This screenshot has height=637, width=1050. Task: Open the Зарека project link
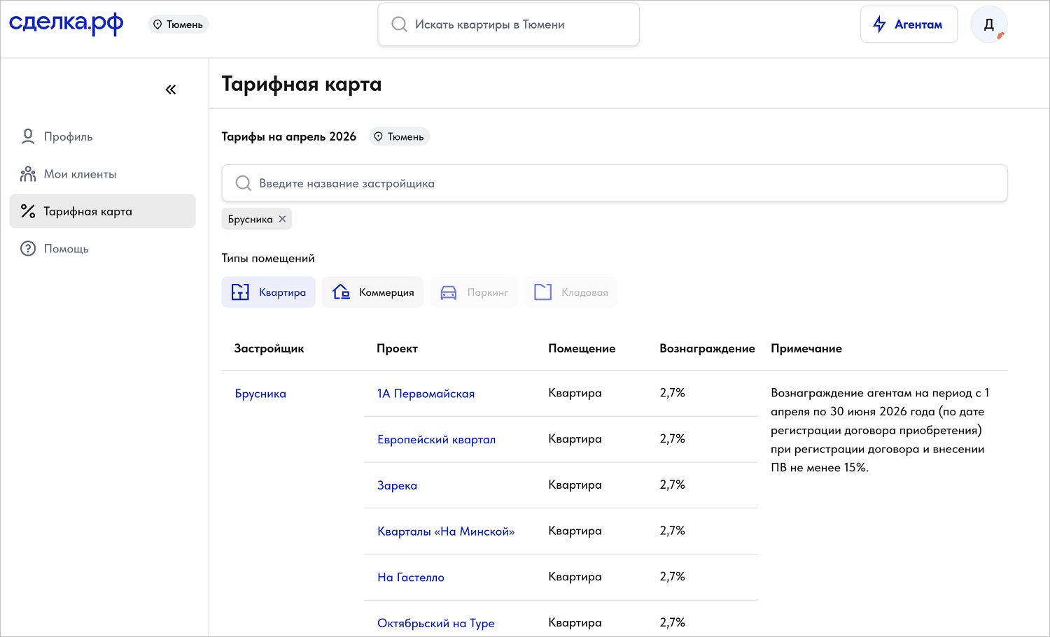(x=397, y=485)
